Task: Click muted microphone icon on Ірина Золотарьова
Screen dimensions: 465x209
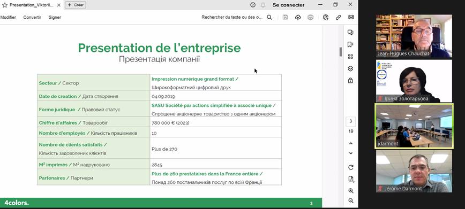Action: click(380, 98)
